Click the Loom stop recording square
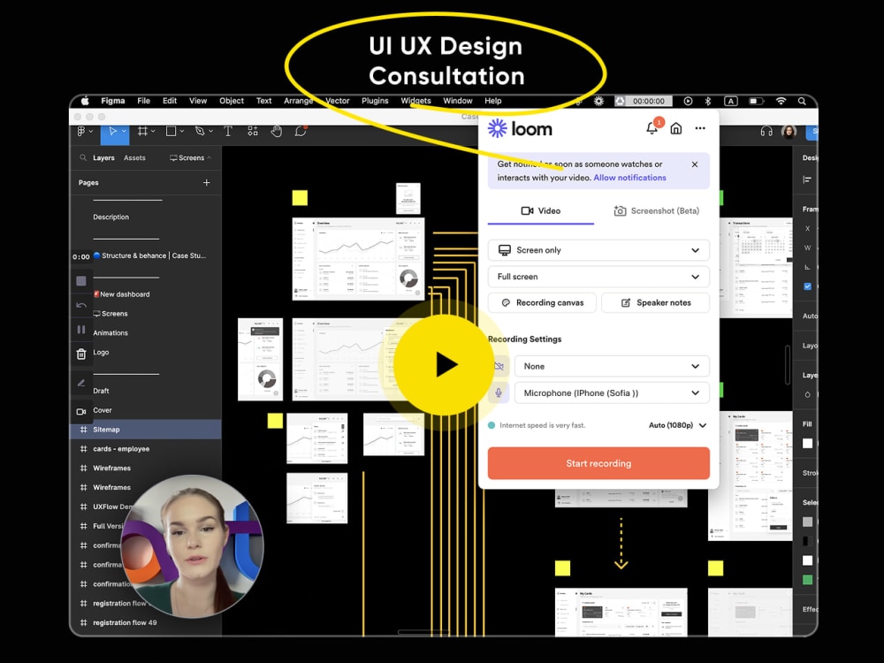This screenshot has width=884, height=663. (x=81, y=281)
